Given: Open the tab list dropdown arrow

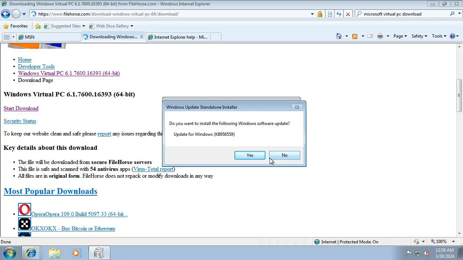Looking at the screenshot, I should (13, 37).
